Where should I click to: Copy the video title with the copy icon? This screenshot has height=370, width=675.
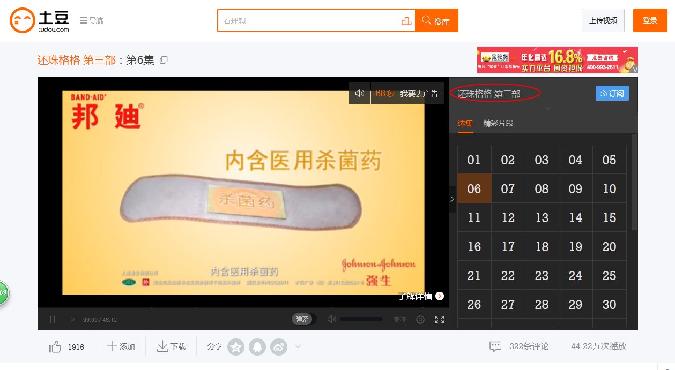point(164,60)
